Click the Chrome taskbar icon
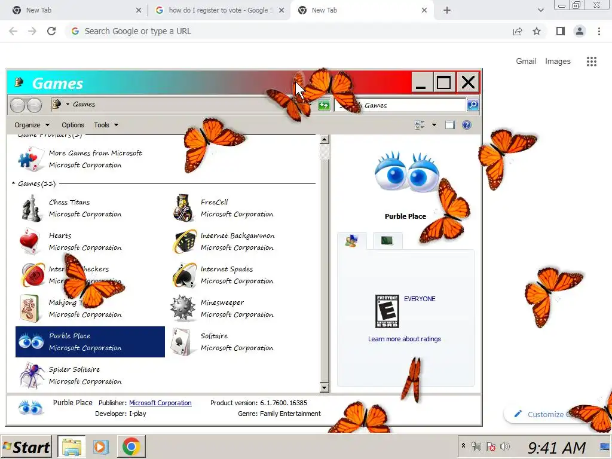This screenshot has height=459, width=612. point(131,446)
